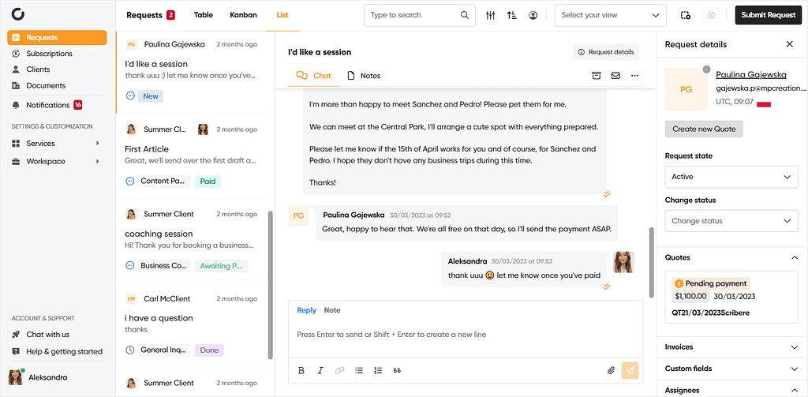This screenshot has height=397, width=808.
Task: Select Reply mode in message box
Action: [x=307, y=310]
